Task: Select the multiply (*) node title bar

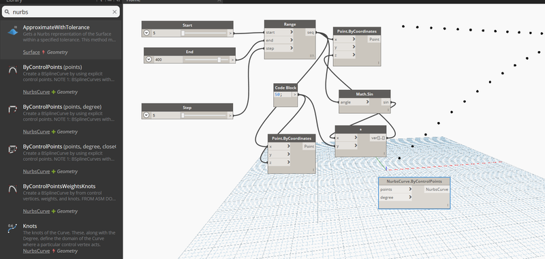Action: (360, 129)
